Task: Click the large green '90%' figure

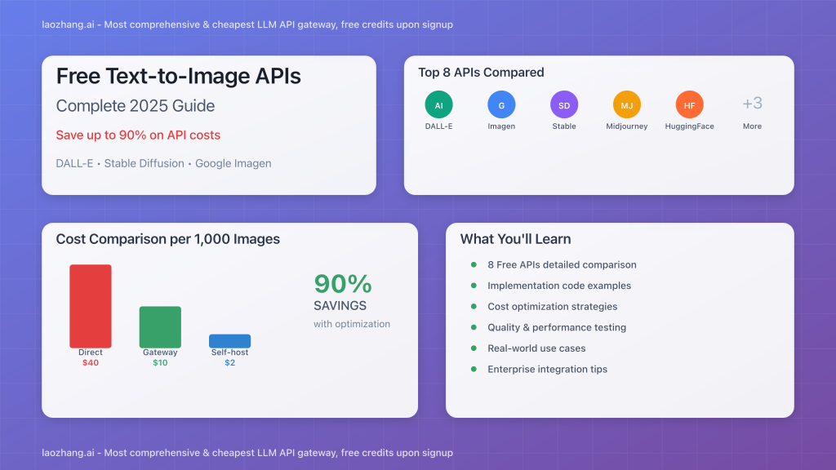Action: pyautogui.click(x=343, y=283)
